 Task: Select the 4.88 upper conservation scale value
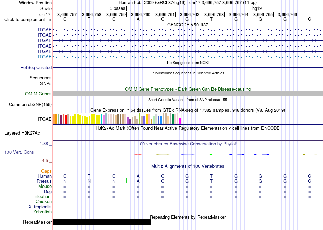(x=44, y=144)
